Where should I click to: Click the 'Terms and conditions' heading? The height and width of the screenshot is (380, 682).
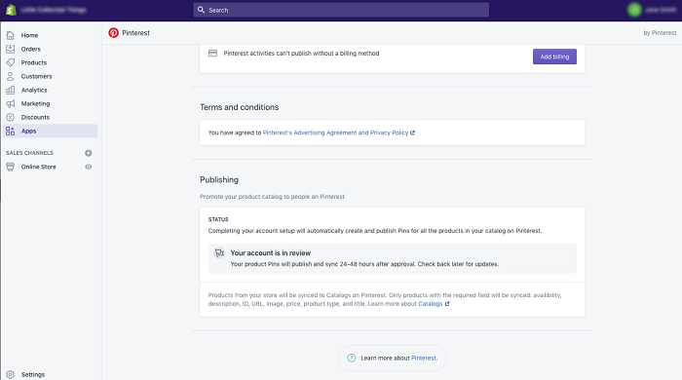(240, 107)
